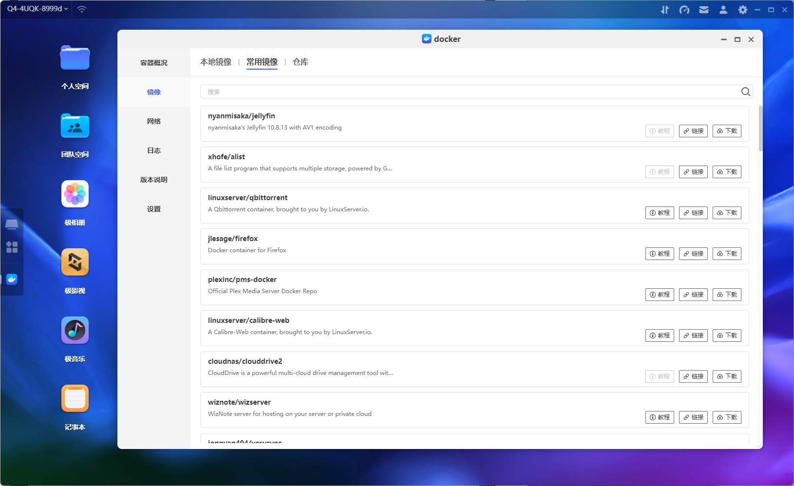Open 日志 in the sidebar
This screenshot has height=486, width=794.
click(154, 150)
